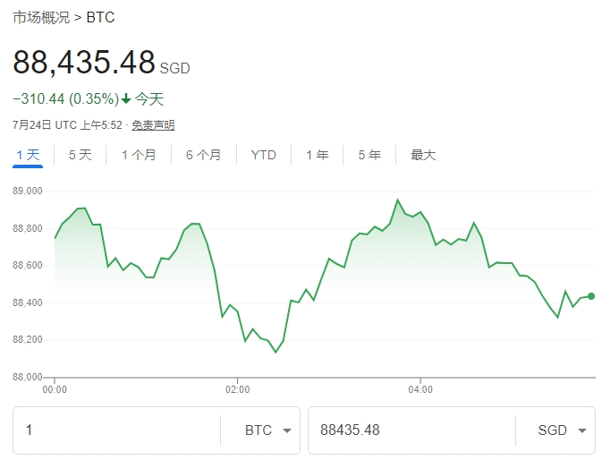602x460 pixels.
Task: Select the 5 年 range tab
Action: 369,155
